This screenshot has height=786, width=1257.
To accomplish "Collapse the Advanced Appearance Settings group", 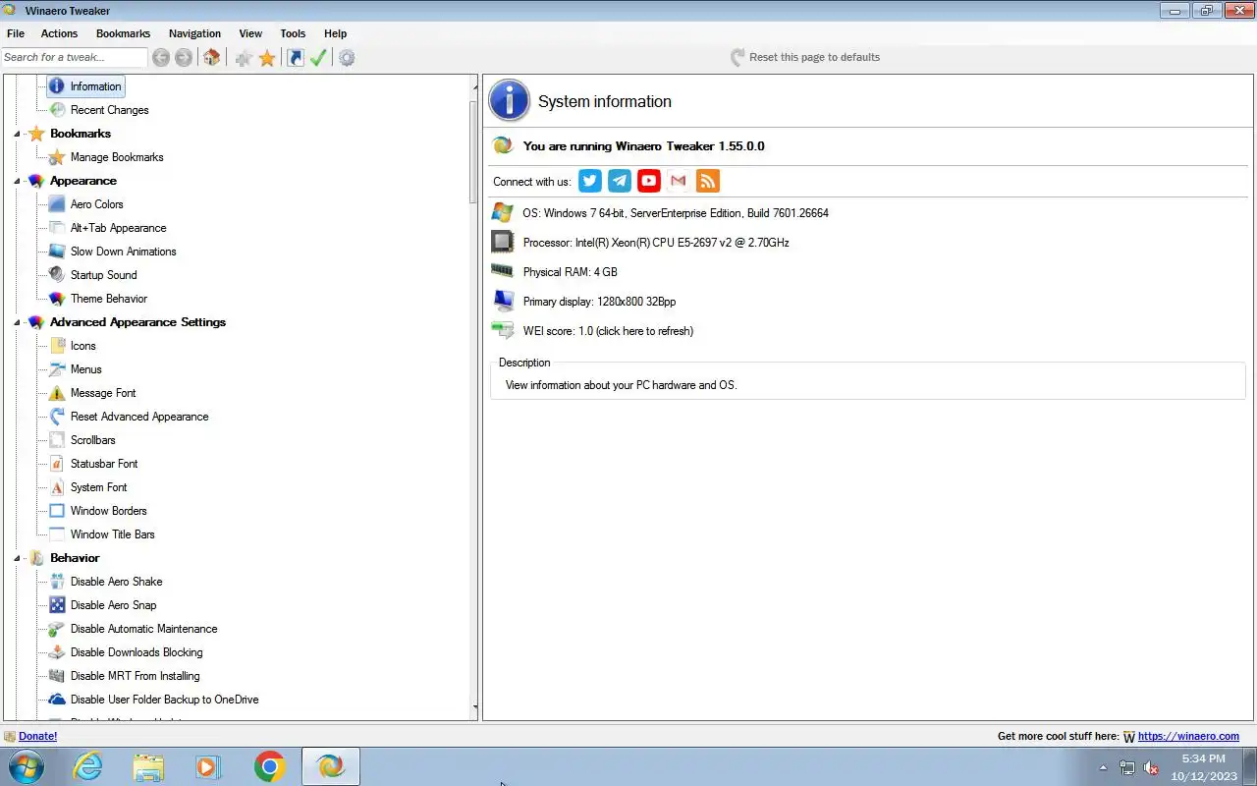I will 17,322.
